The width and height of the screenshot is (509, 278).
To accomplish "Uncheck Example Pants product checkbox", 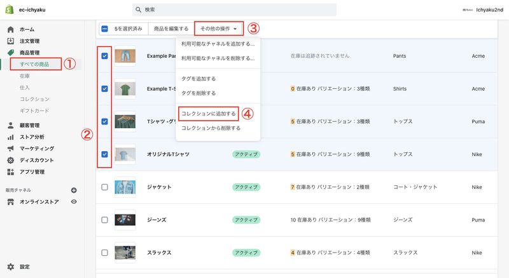I will pyautogui.click(x=104, y=56).
